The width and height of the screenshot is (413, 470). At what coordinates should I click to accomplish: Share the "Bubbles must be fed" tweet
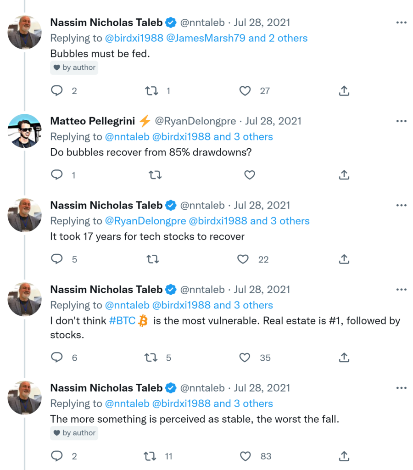pyautogui.click(x=344, y=91)
